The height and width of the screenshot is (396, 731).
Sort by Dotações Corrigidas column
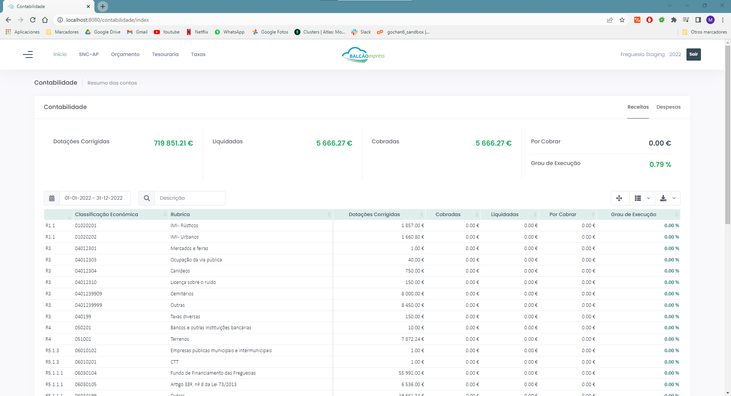pyautogui.click(x=379, y=215)
